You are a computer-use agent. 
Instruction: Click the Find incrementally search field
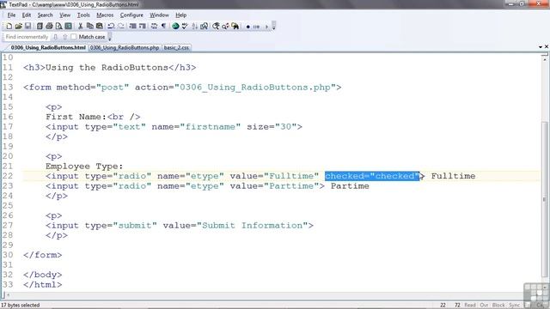coord(27,37)
